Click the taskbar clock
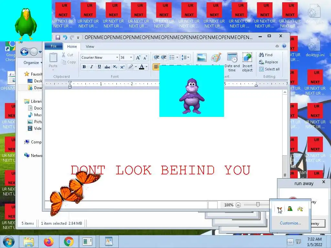Screen dimensions: 331x248 click(x=315, y=242)
